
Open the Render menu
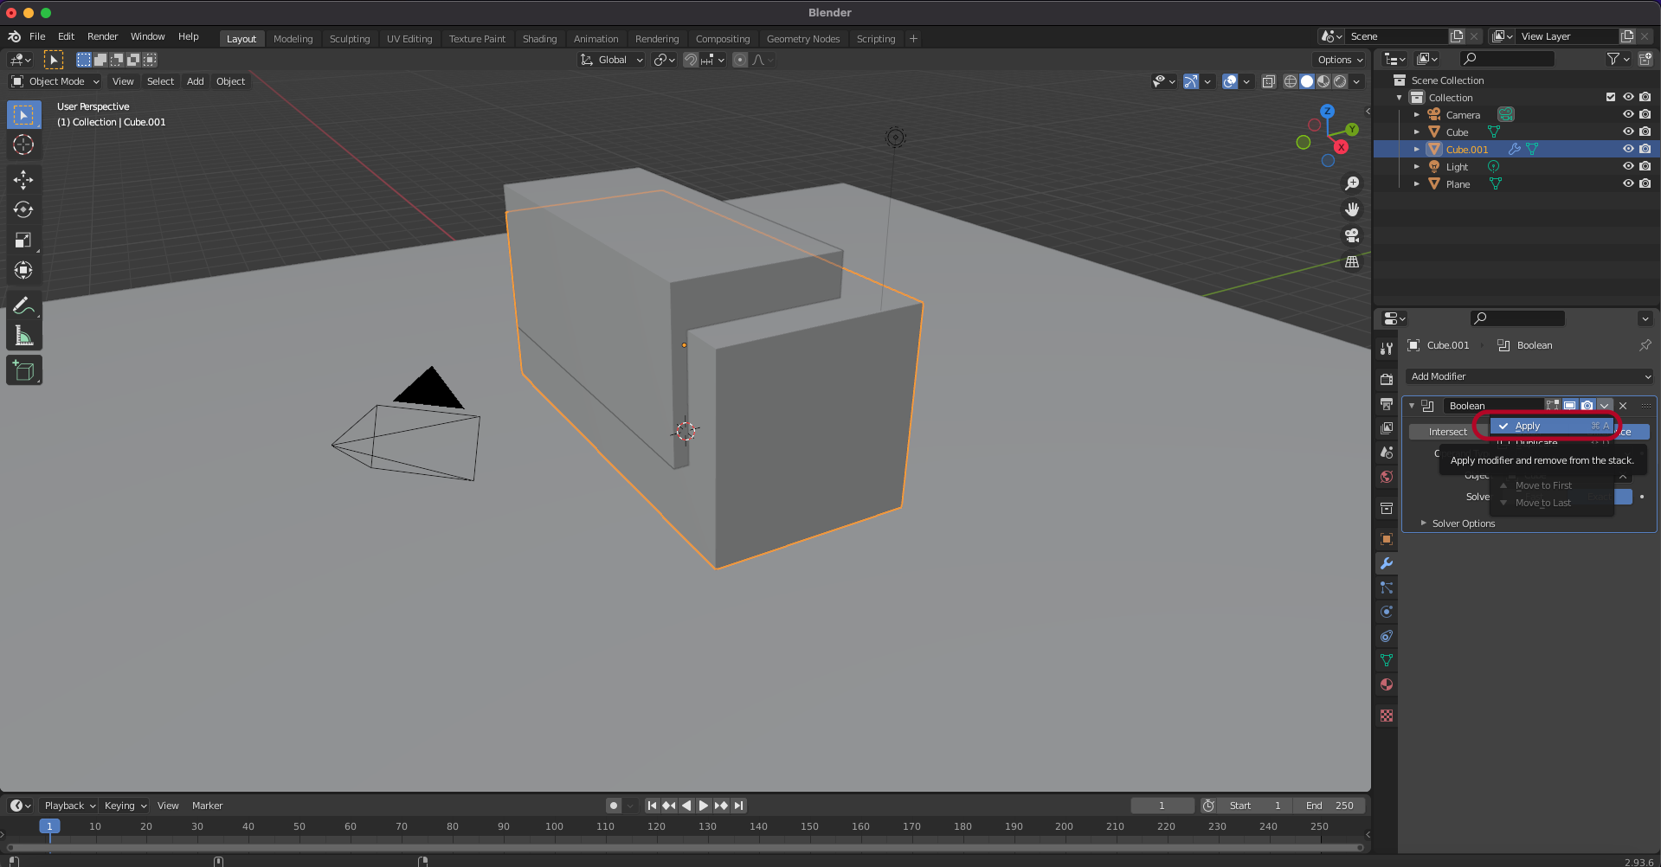(x=102, y=36)
